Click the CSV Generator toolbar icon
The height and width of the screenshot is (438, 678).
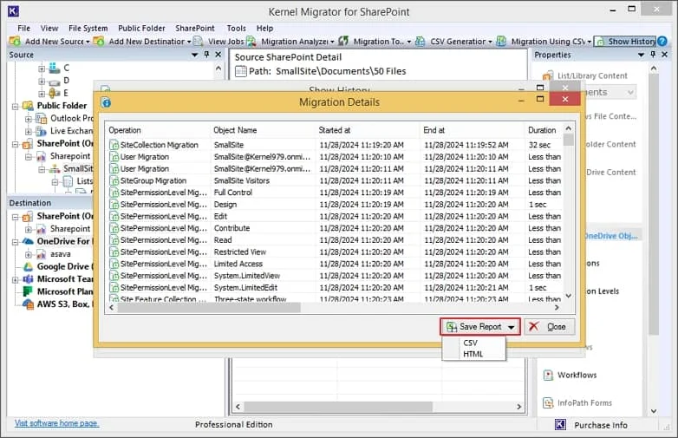coord(420,41)
